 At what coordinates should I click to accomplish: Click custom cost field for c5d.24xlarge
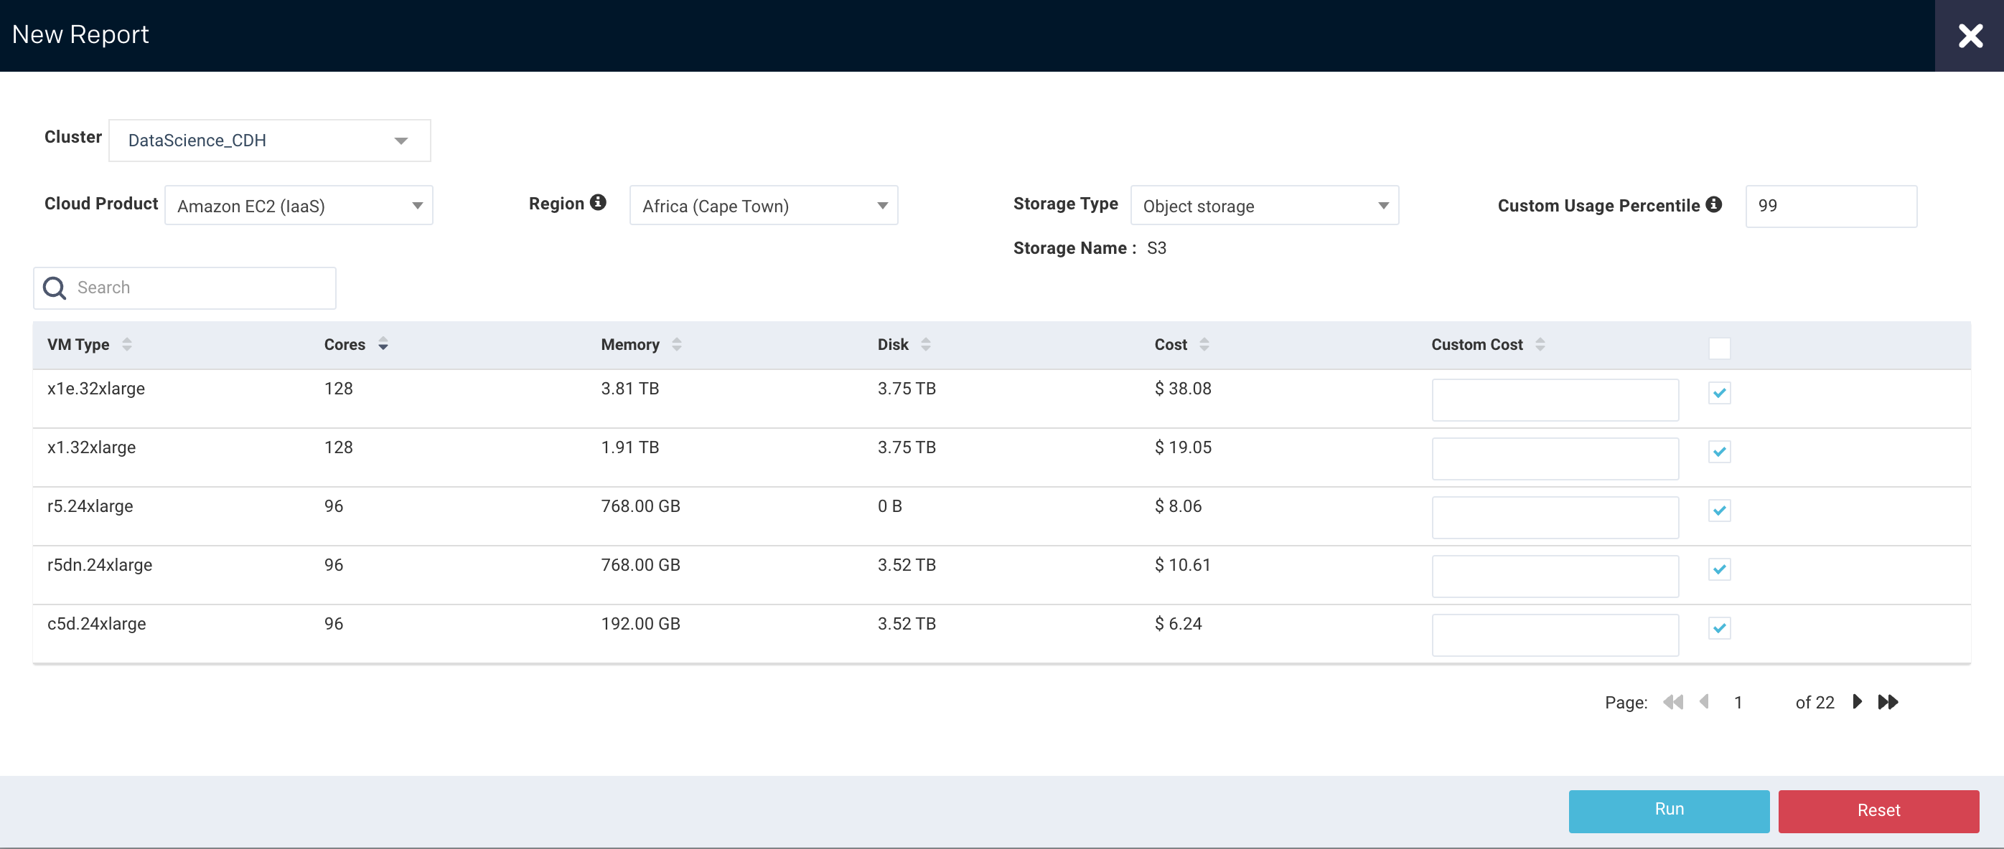tap(1555, 635)
